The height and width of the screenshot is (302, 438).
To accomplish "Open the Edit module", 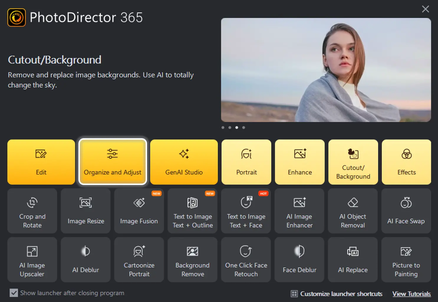I will click(x=41, y=162).
